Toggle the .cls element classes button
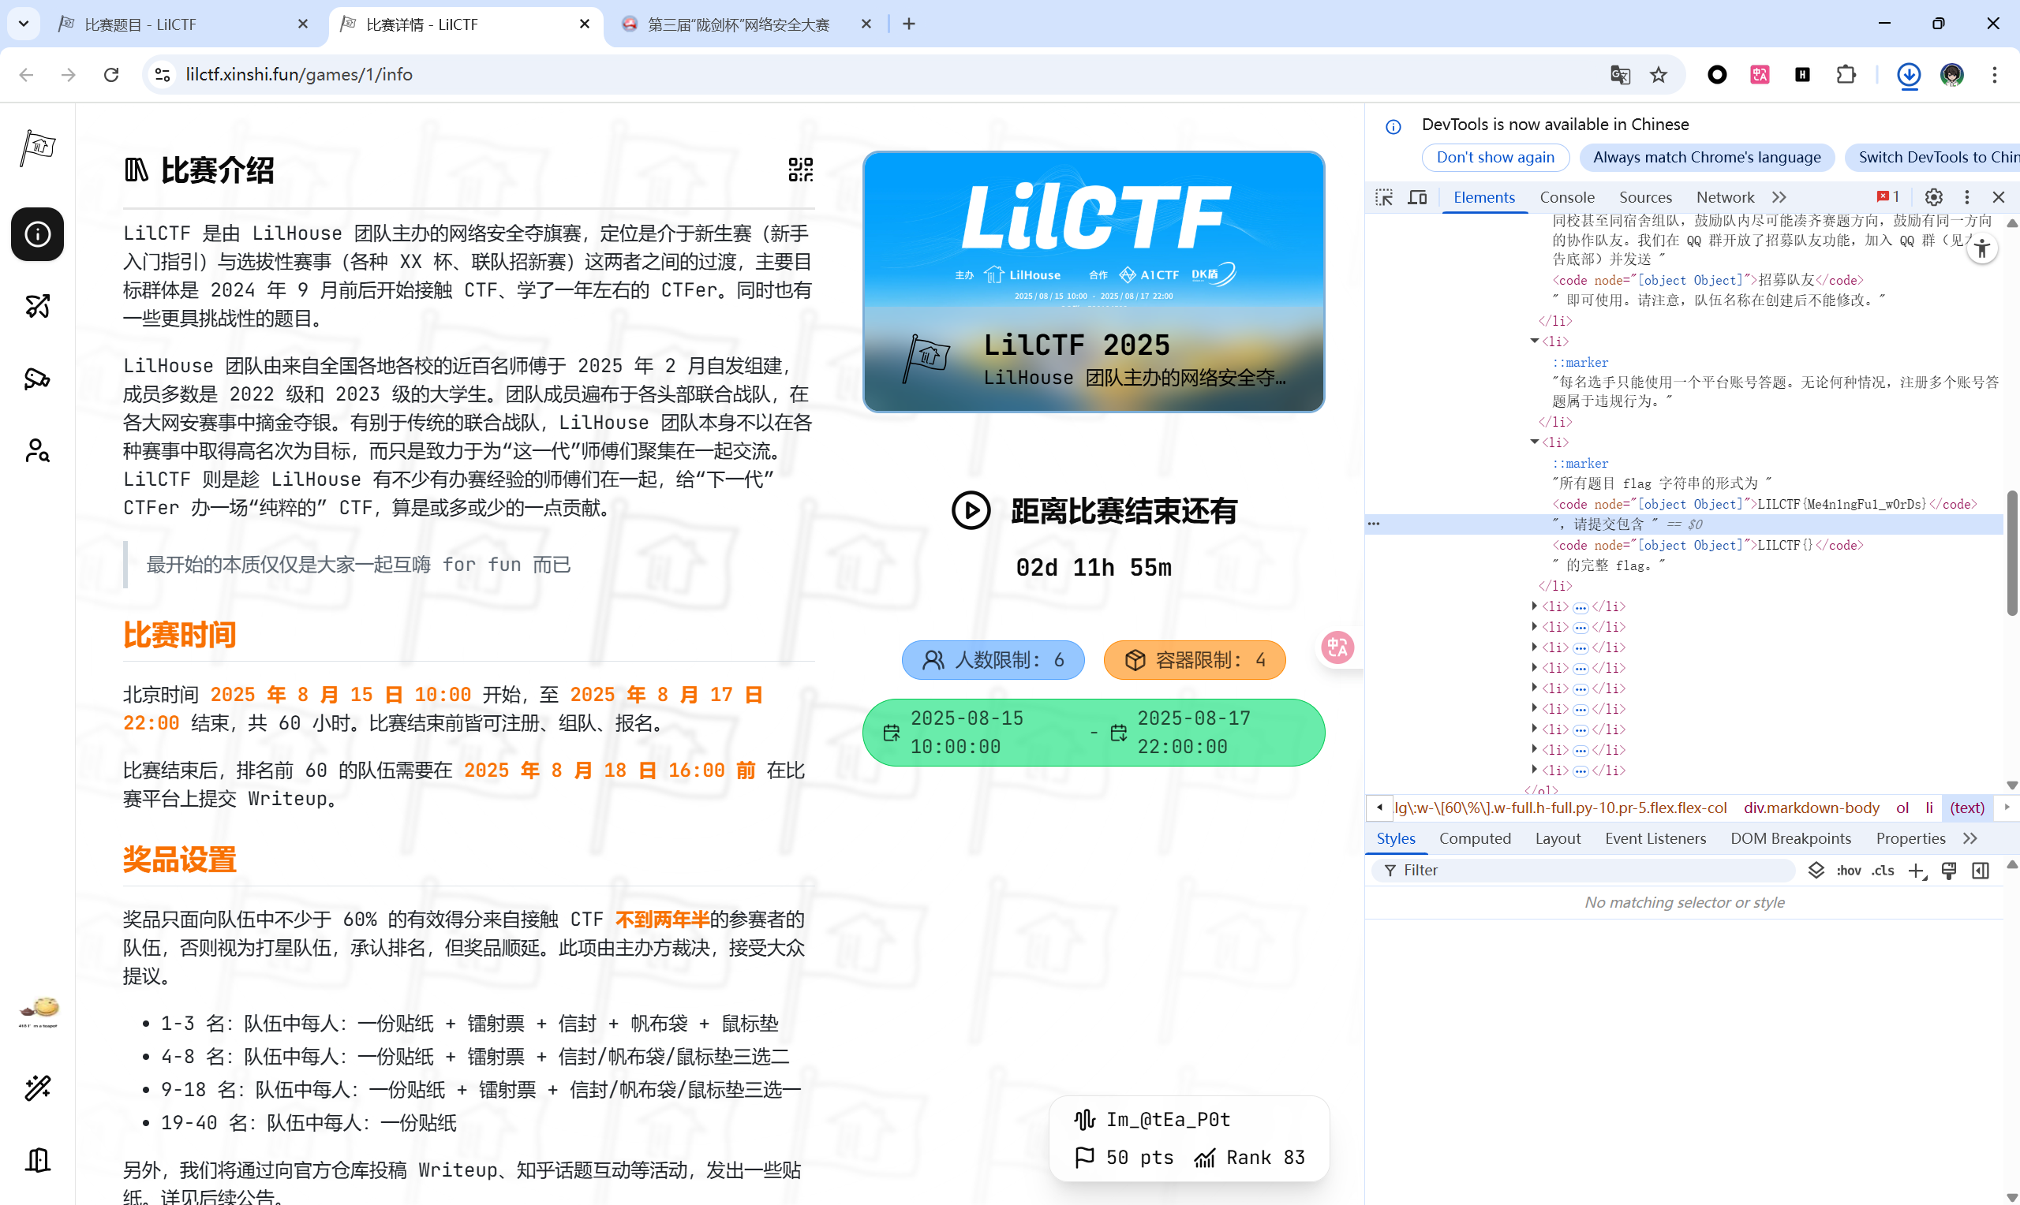The width and height of the screenshot is (2020, 1205). point(1883,871)
